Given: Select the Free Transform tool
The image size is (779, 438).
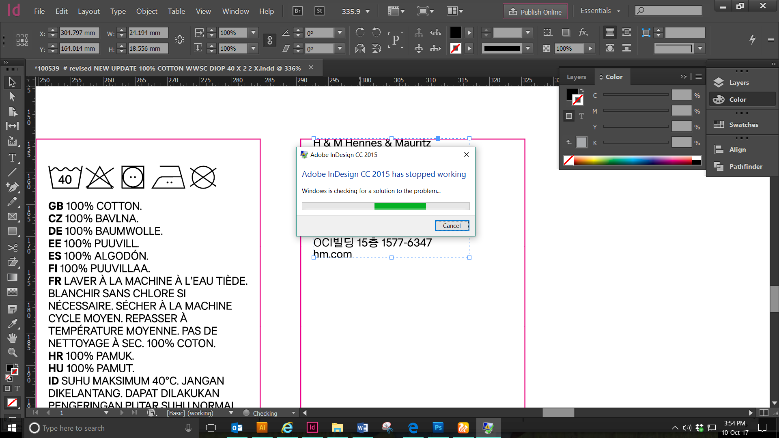Looking at the screenshot, I should point(12,262).
